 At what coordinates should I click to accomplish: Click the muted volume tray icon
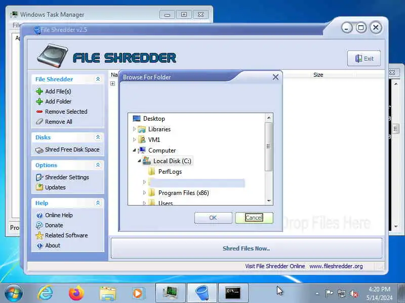[353, 293]
